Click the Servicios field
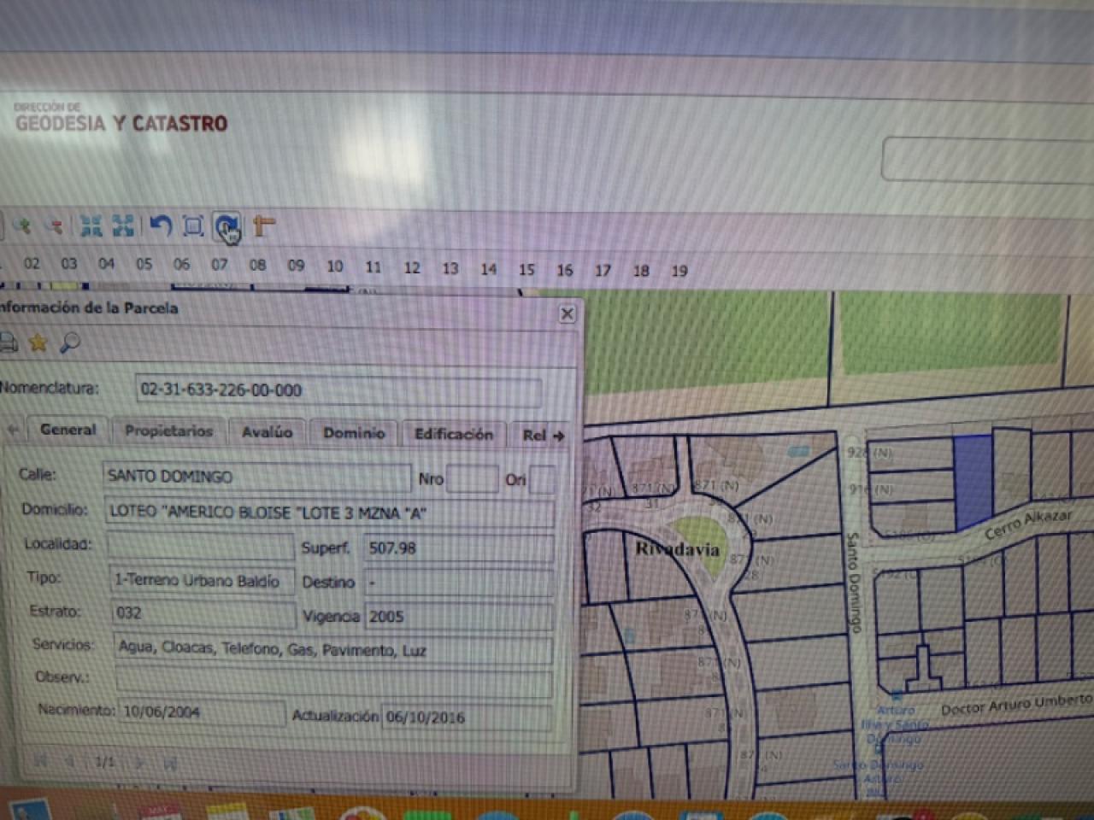1094x820 pixels. 333,649
